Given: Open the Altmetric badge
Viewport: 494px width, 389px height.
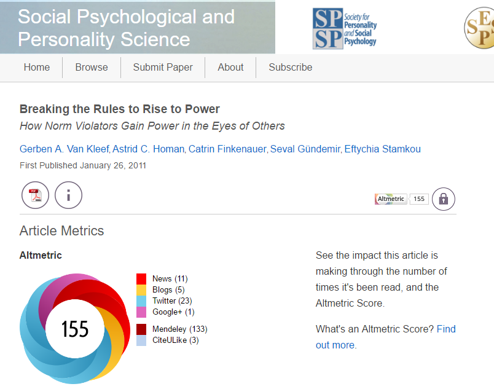Looking at the screenshot, I should click(391, 198).
